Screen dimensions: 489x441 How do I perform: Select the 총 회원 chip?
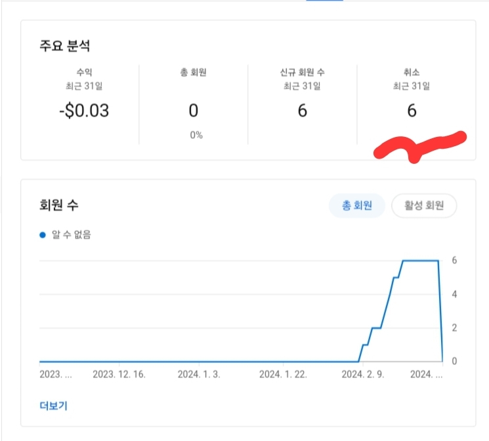click(x=357, y=206)
